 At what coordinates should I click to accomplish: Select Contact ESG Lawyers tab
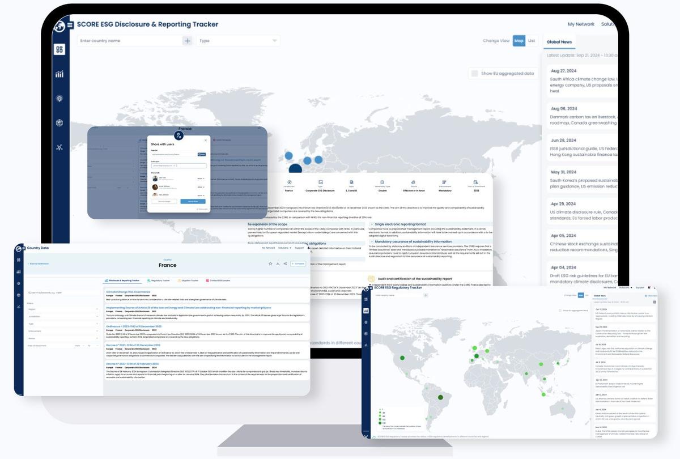pyautogui.click(x=219, y=280)
